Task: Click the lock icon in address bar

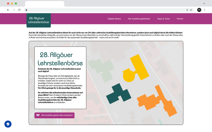Action: coord(26,10)
